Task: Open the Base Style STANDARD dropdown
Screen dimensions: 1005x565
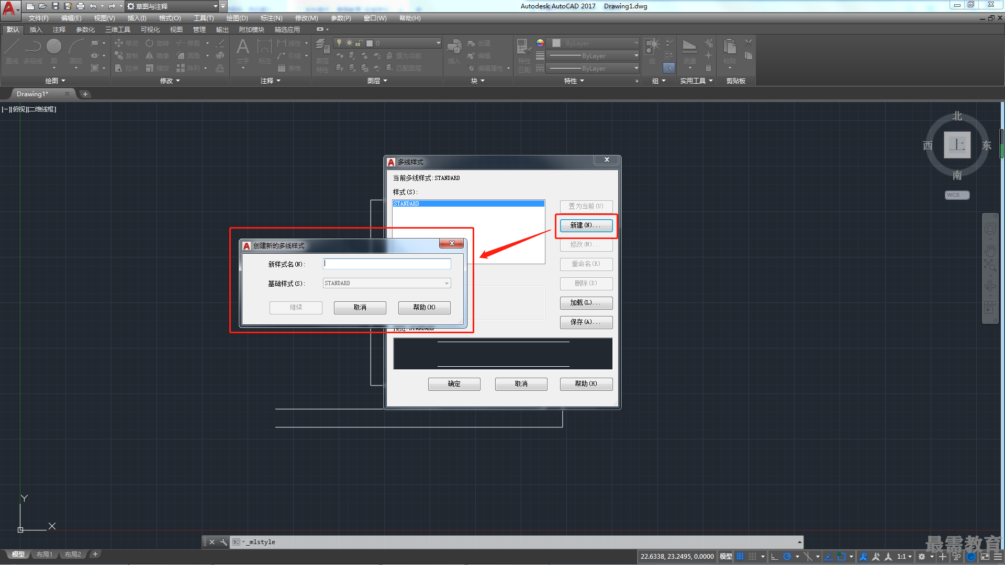Action: pos(387,283)
